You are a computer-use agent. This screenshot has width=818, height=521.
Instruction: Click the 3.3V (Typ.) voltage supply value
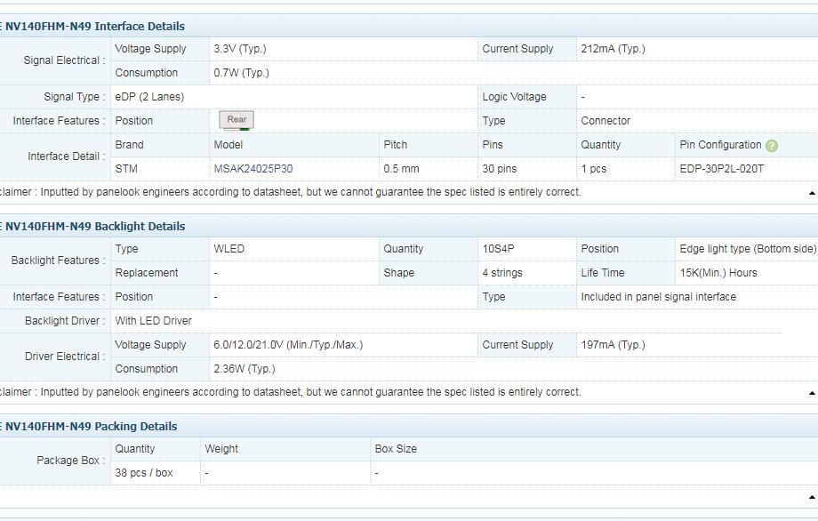coord(240,49)
